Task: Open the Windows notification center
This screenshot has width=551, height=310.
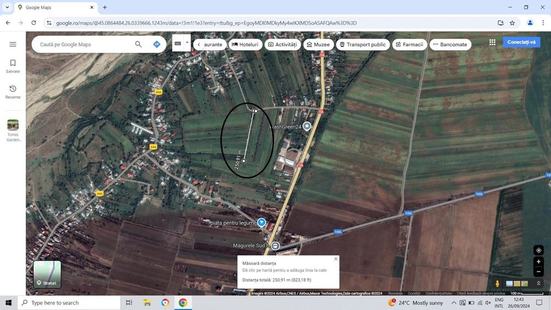Action: pos(539,303)
